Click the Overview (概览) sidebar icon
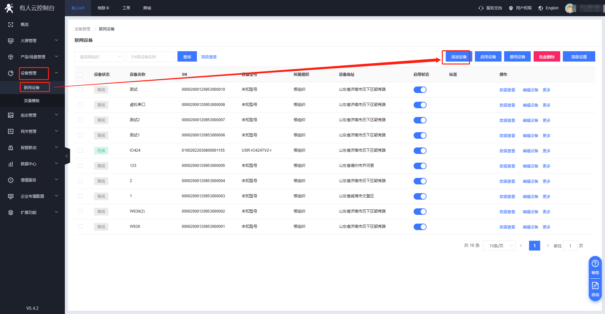The image size is (605, 314). pos(11,25)
